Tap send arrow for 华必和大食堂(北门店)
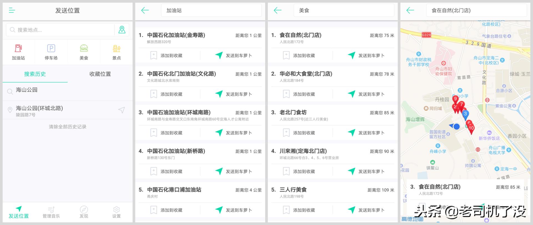This screenshot has height=225, width=533. coord(351,94)
